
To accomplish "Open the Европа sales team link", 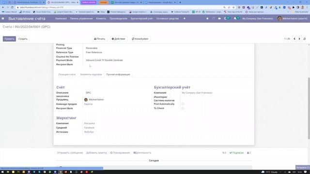I will tap(88, 104).
